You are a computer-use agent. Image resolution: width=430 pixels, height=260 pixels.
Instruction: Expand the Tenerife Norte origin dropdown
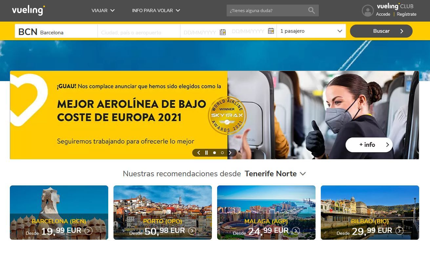[275, 174]
